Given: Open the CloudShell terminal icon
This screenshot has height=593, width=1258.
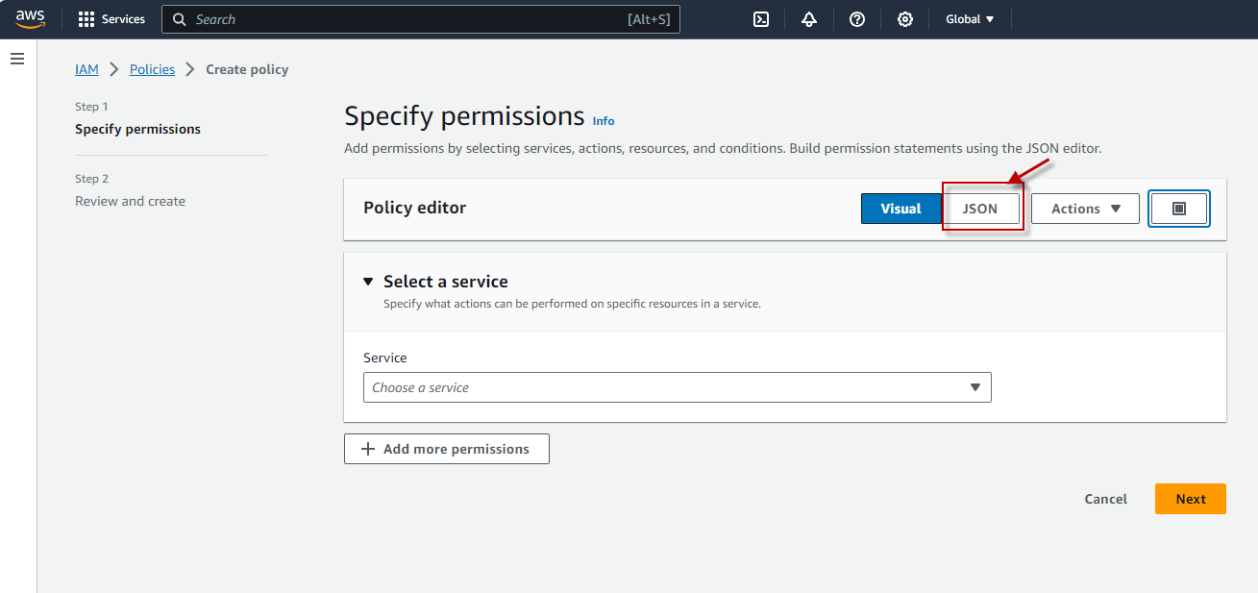Looking at the screenshot, I should pos(761,19).
